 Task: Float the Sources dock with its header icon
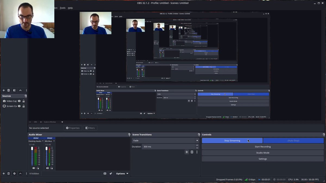(x=26, y=96)
